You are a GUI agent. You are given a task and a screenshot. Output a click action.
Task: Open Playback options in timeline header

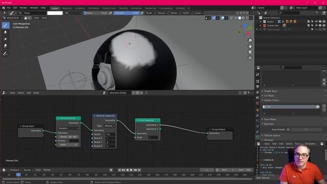(16, 170)
